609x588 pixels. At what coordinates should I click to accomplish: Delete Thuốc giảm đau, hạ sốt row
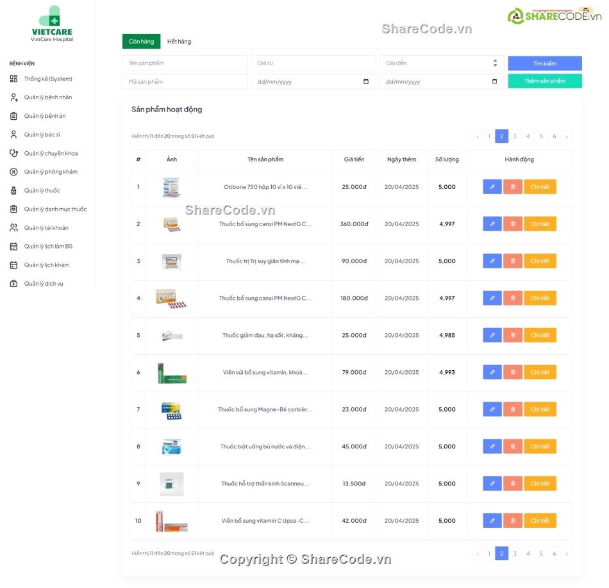pos(513,335)
